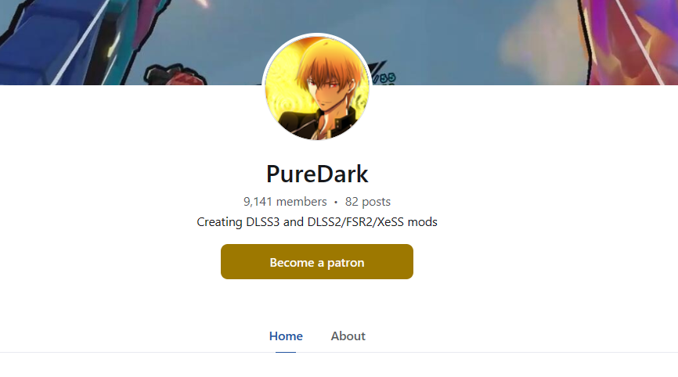Click the 9,141 members count

tap(285, 202)
